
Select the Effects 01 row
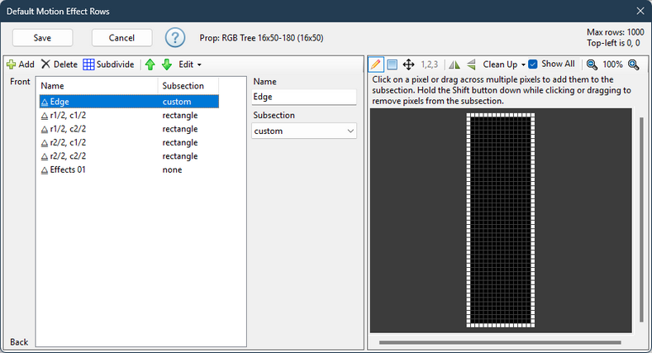coord(129,169)
